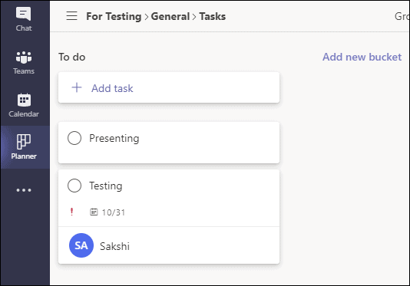The height and width of the screenshot is (286, 410).
Task: Mark the Testing task complete
Action: pos(74,186)
